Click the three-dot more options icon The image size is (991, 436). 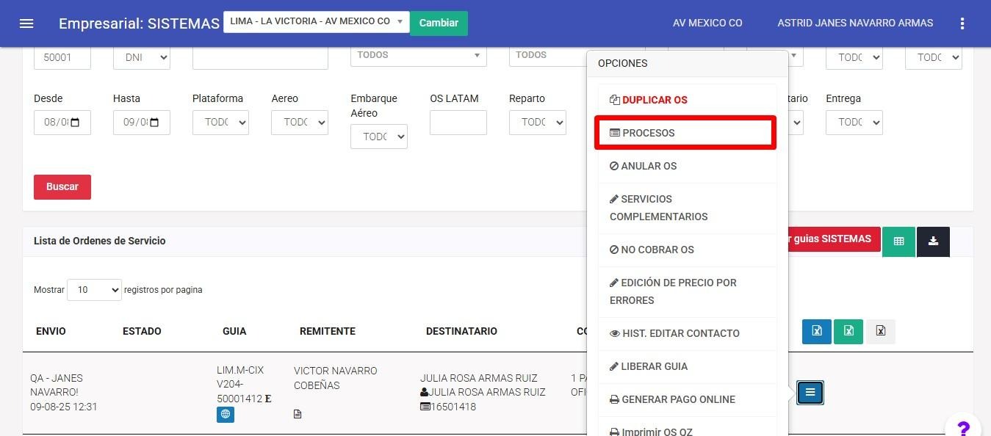coord(962,23)
